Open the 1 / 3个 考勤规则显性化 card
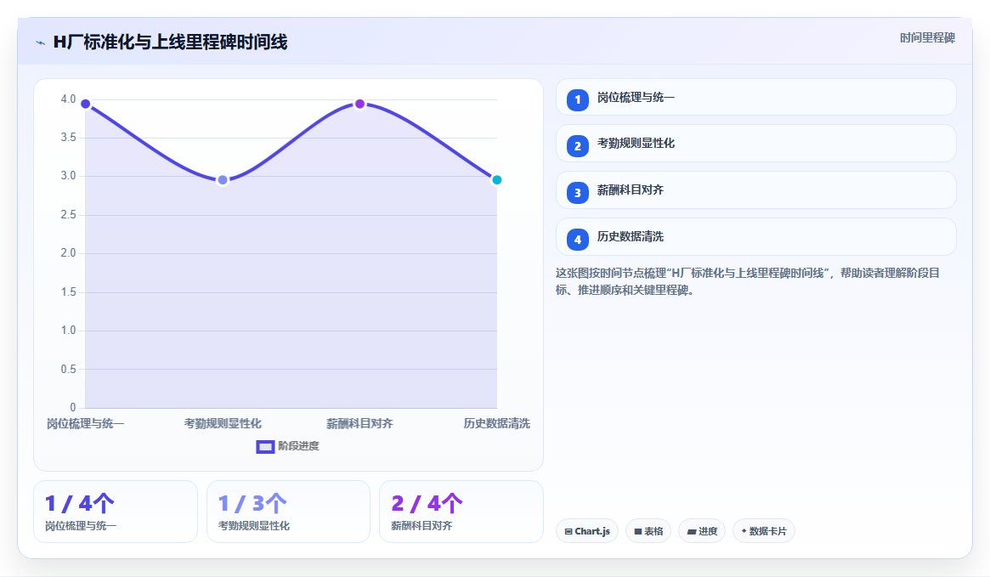The image size is (990, 577). click(289, 512)
